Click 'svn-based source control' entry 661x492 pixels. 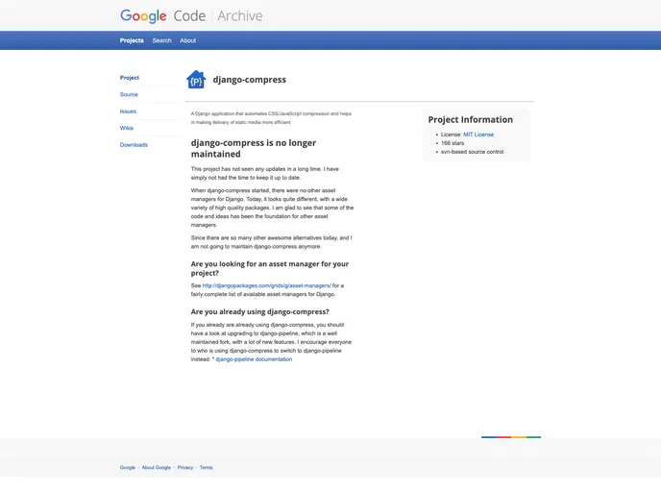[472, 152]
